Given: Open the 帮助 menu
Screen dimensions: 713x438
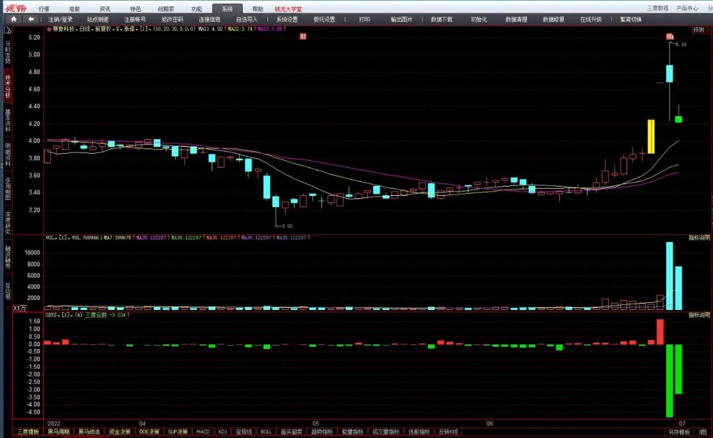Looking at the screenshot, I should pos(257,9).
